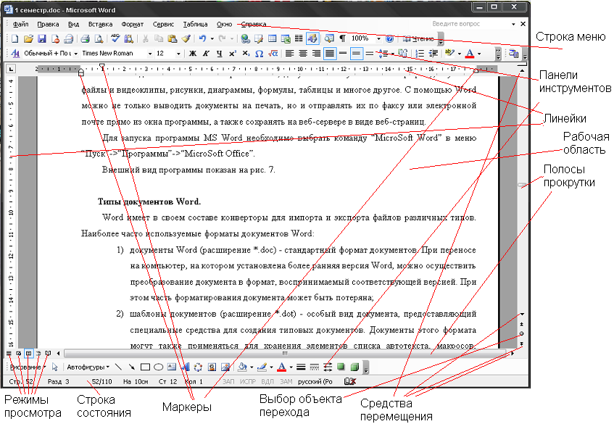The height and width of the screenshot is (424, 614).
Task: Open the Рисование dropdown
Action: click(28, 367)
